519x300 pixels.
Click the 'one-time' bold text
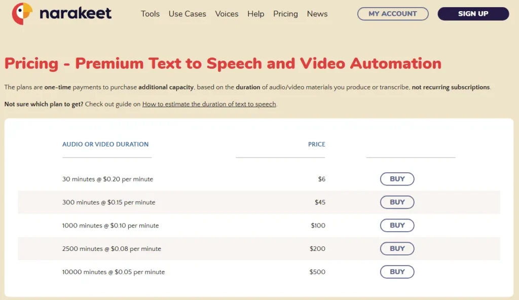[x=58, y=87]
